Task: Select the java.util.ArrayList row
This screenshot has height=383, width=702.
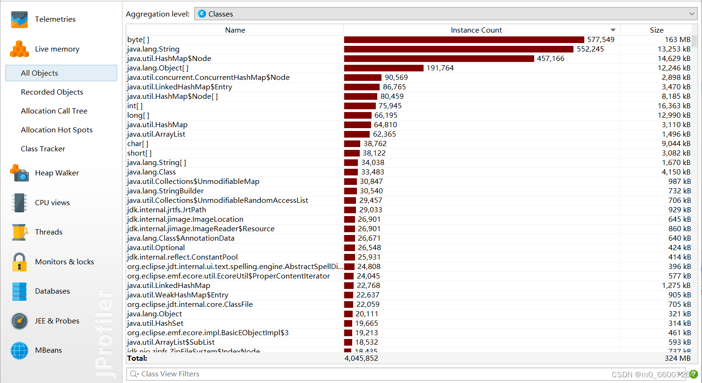Action: coord(409,134)
